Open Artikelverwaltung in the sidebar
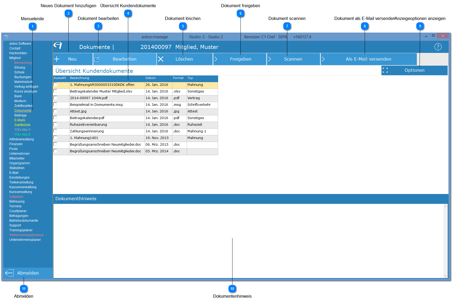The height and width of the screenshot is (303, 453). pos(22,139)
